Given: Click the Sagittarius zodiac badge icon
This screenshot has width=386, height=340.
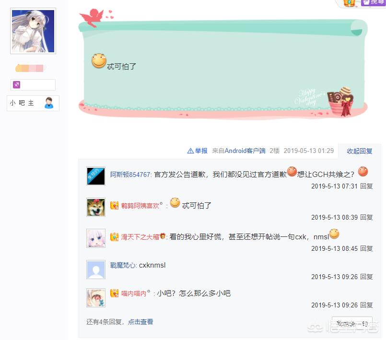Looking at the screenshot, I should [x=16, y=85].
